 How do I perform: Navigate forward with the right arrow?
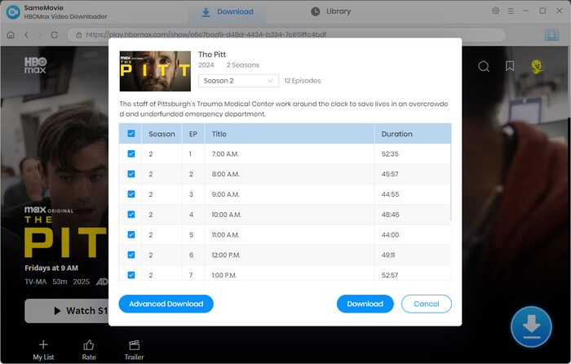click(x=40, y=35)
